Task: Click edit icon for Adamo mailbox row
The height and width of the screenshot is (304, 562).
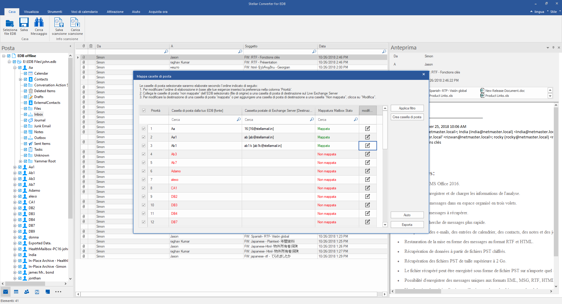Action: tap(367, 171)
